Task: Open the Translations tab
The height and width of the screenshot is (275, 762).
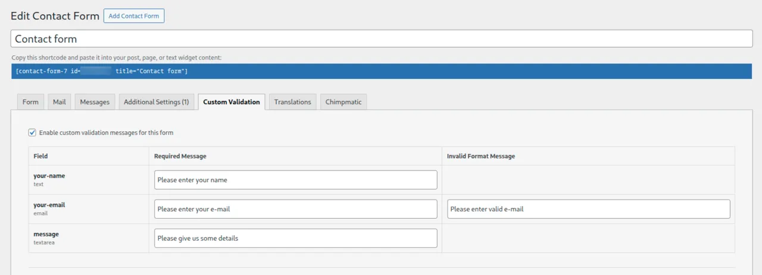Action: [292, 102]
